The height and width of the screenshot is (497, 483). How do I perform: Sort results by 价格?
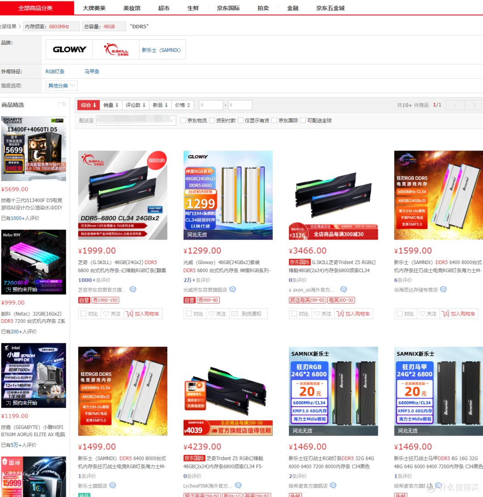pyautogui.click(x=182, y=105)
